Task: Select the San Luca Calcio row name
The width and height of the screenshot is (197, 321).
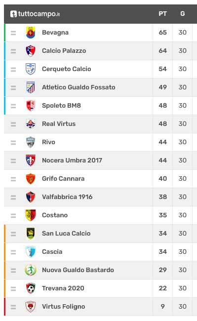Action: 66,234
